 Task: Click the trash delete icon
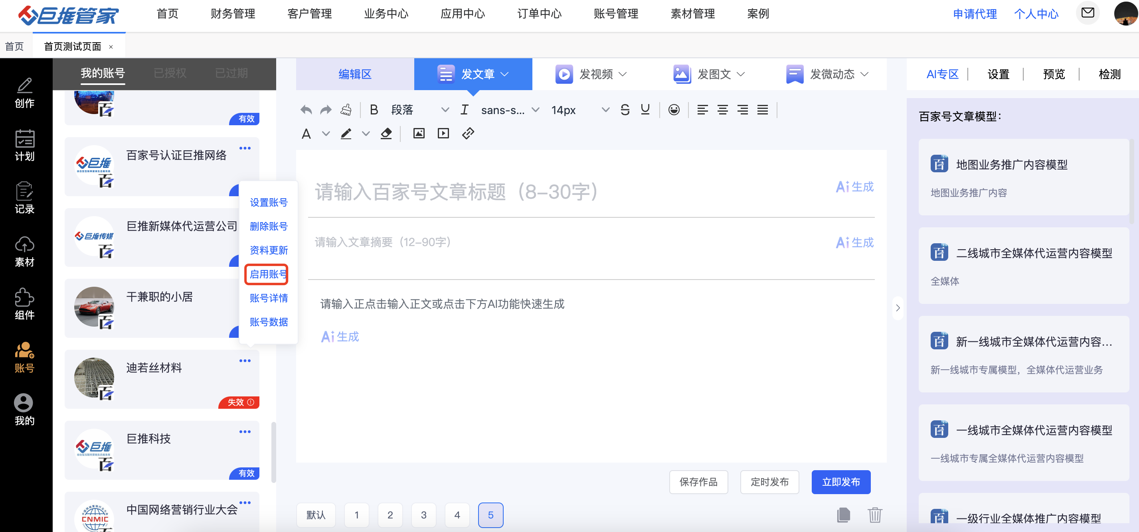[874, 514]
